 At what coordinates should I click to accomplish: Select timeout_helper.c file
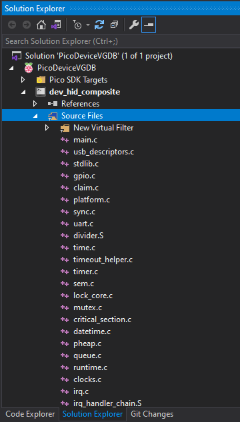(x=103, y=260)
